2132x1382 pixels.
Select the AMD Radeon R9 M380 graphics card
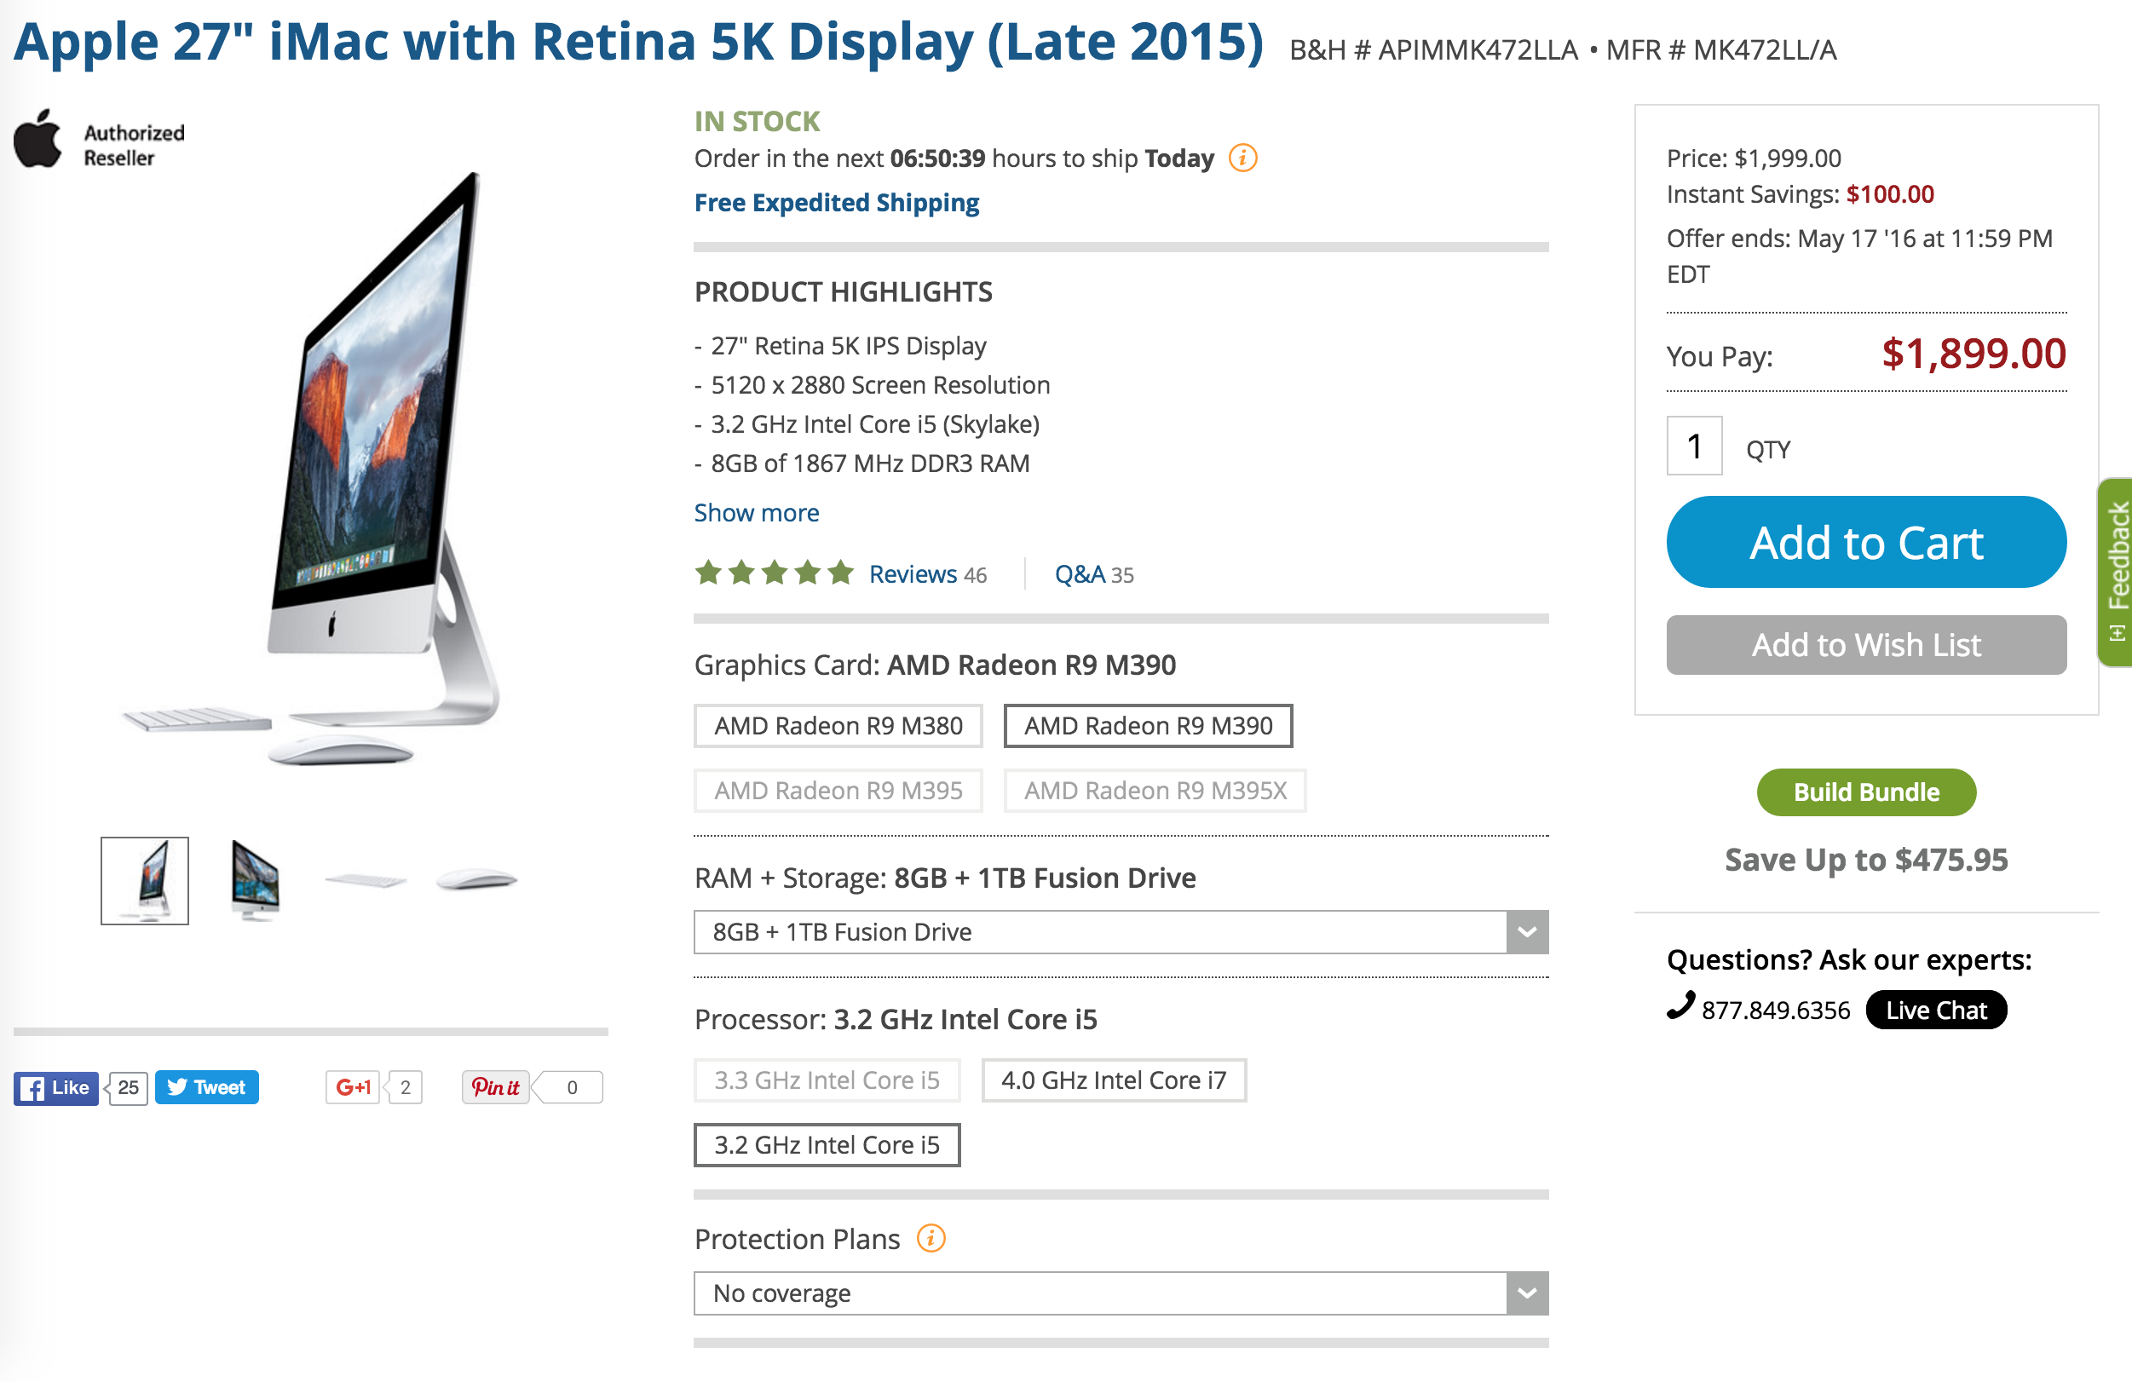pyautogui.click(x=838, y=725)
